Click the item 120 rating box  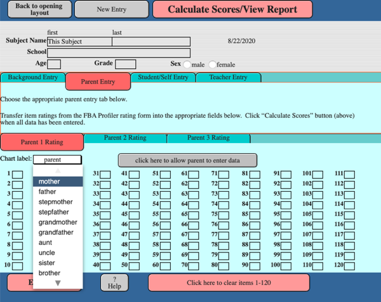point(349,265)
